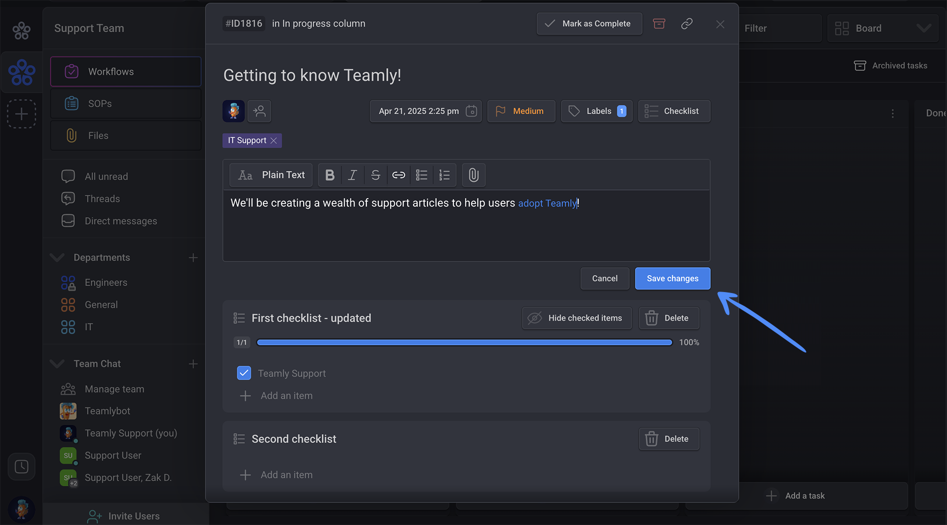Click the adopt Teamly link text

coord(547,203)
